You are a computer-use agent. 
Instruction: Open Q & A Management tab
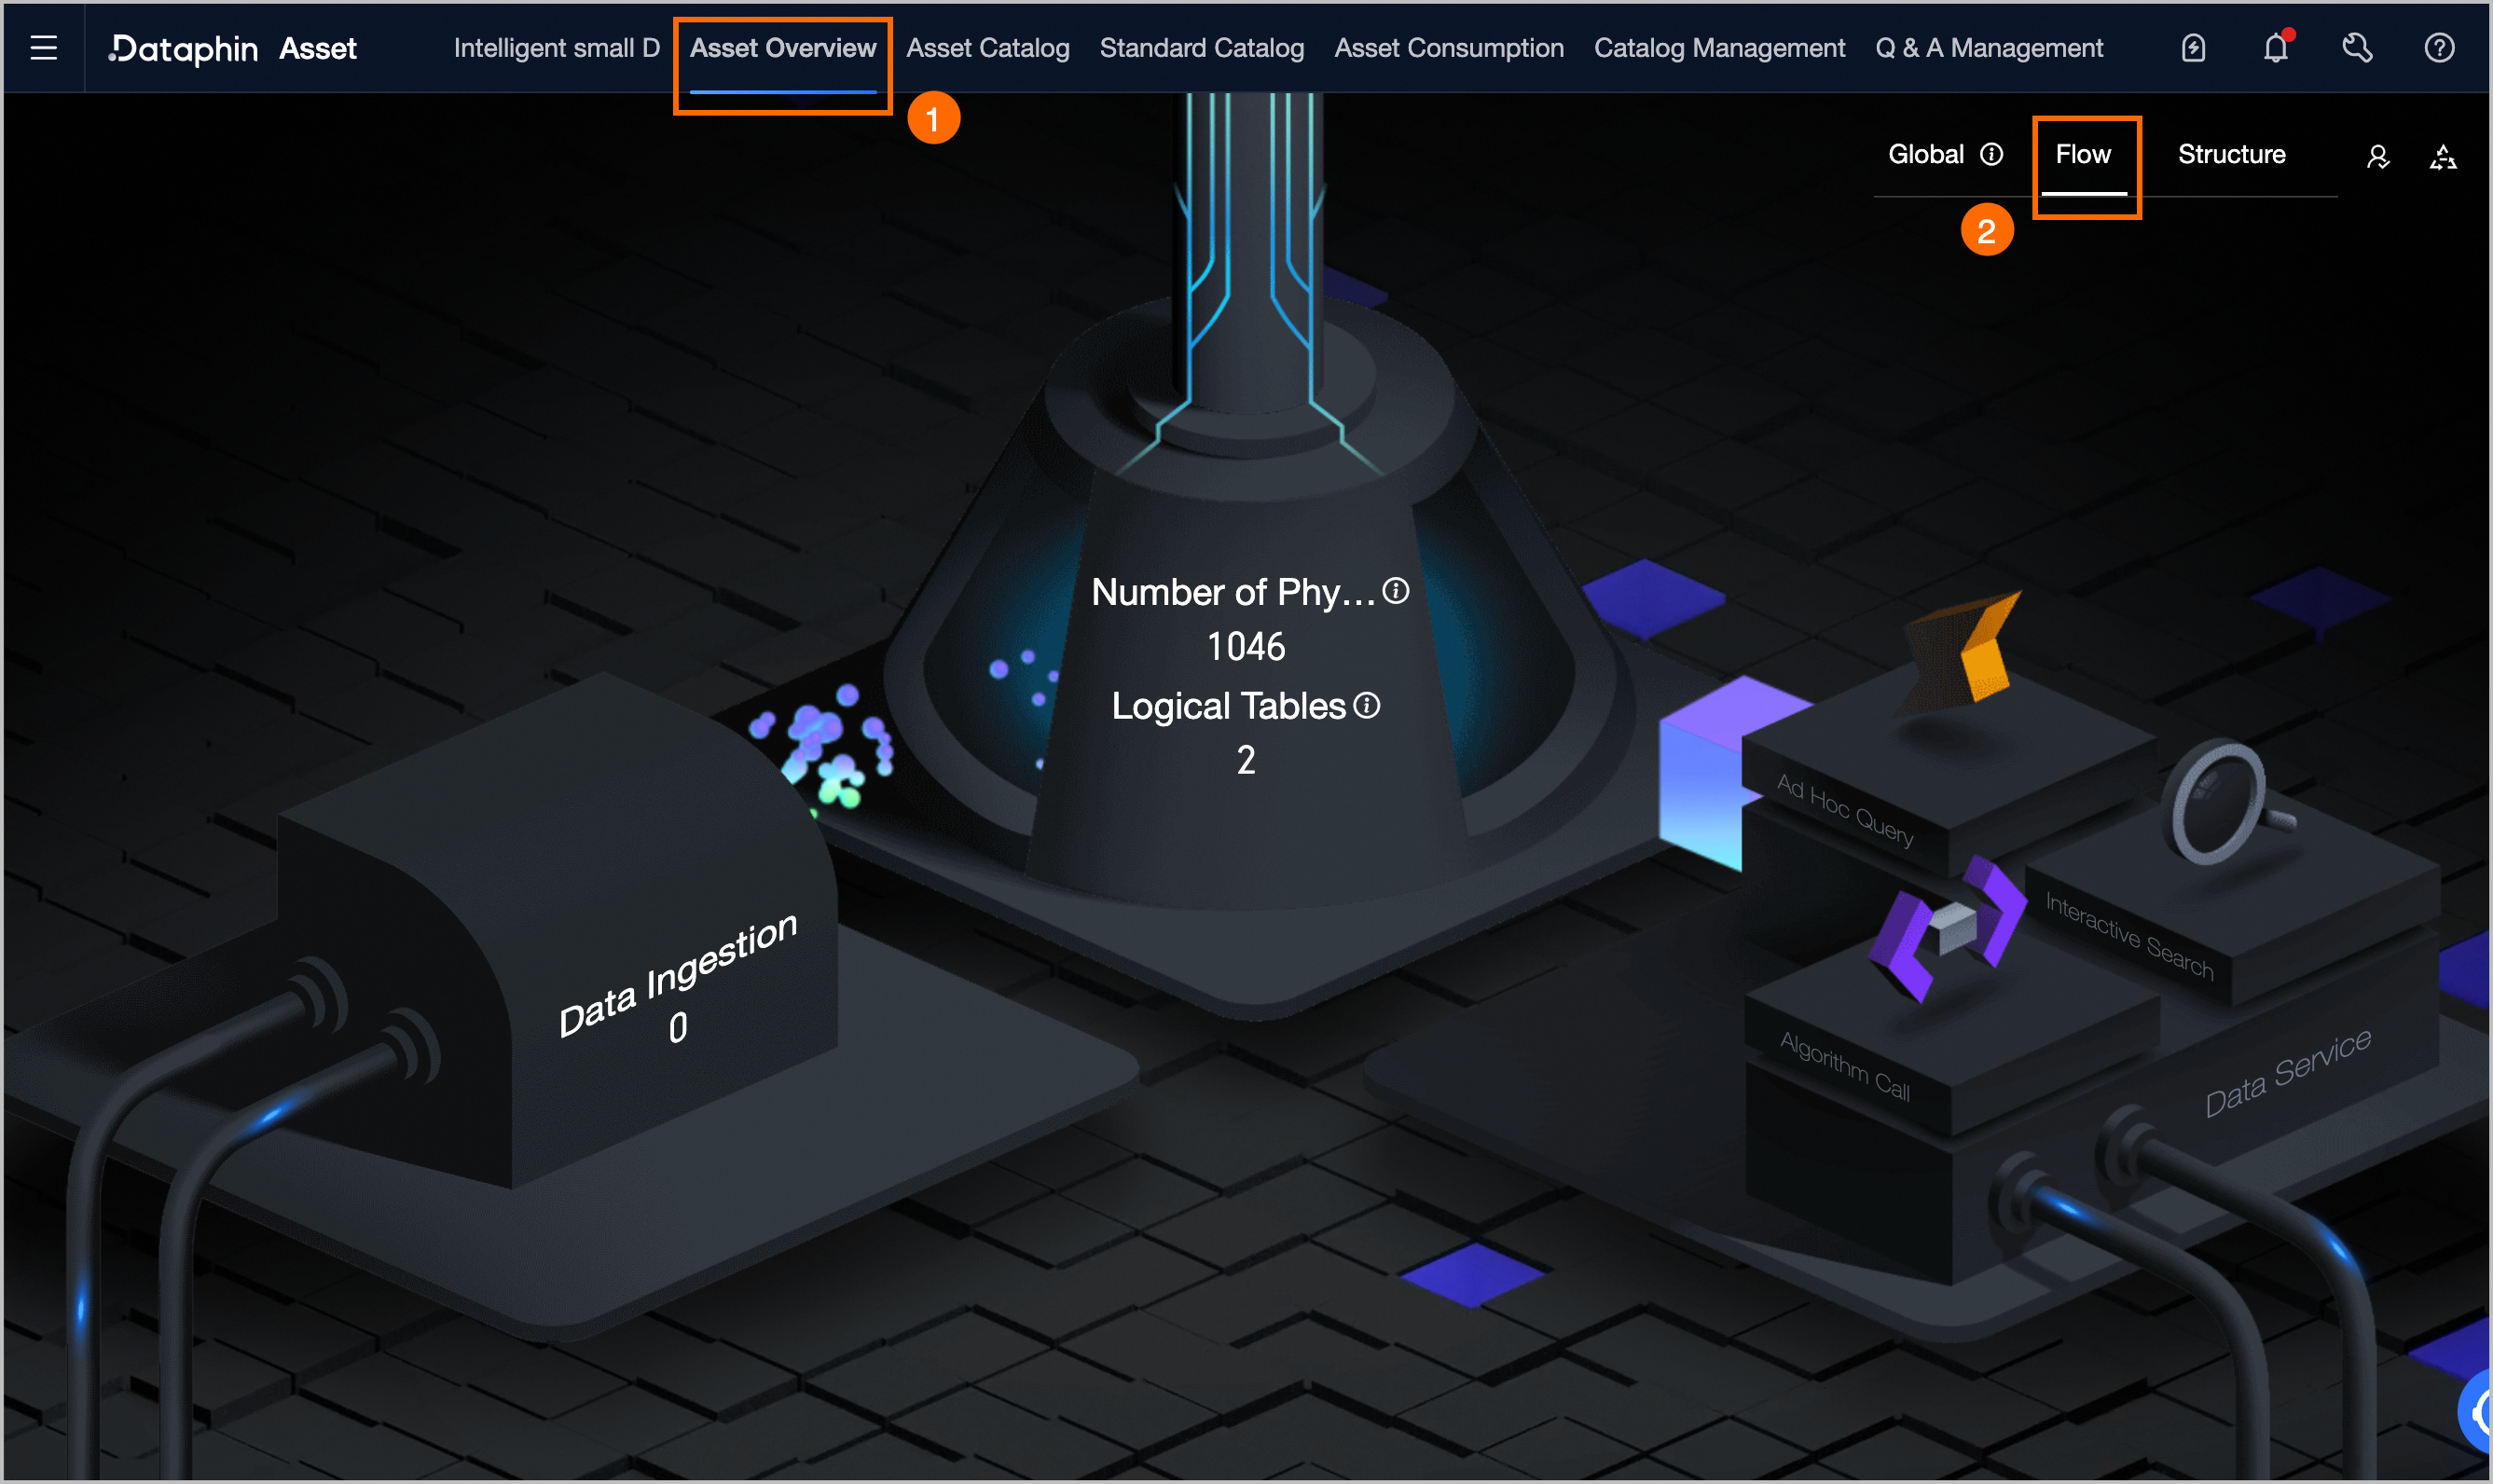click(x=1990, y=48)
